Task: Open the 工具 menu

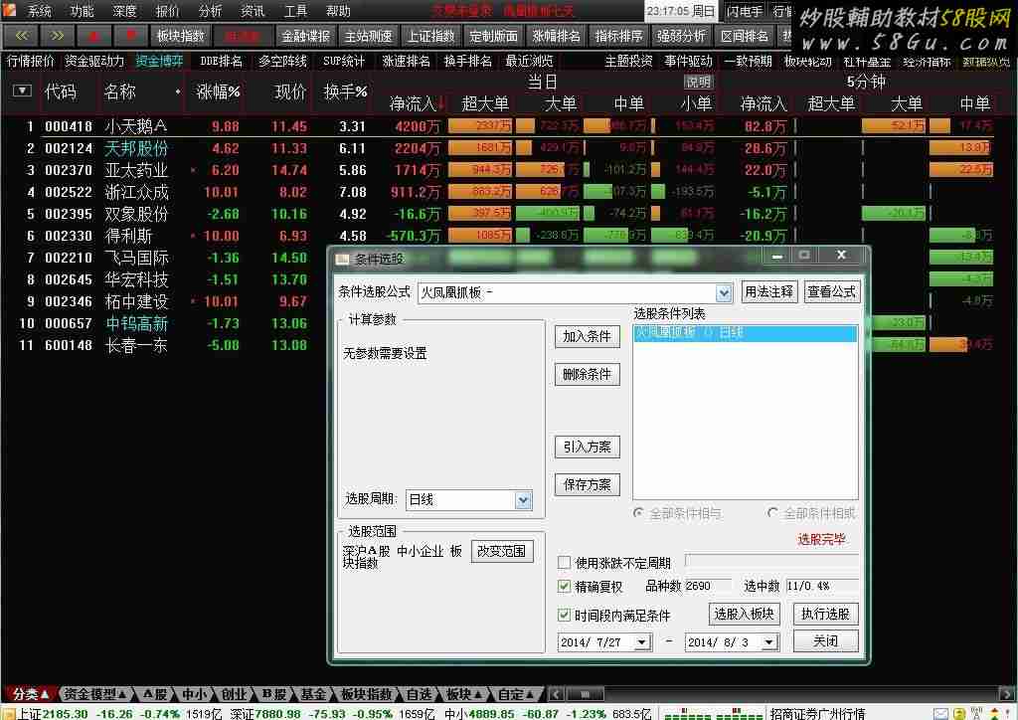Action: [294, 11]
